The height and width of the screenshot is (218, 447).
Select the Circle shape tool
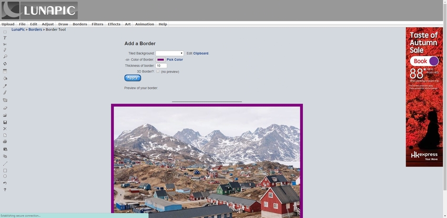[5, 176]
